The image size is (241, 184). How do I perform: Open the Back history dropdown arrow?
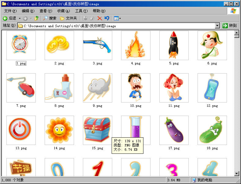(x=20, y=19)
